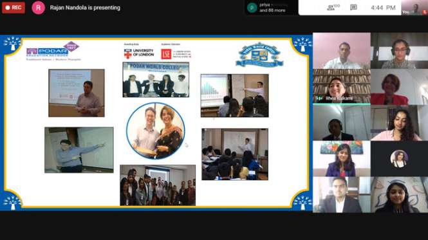Viewport: 428px width, 240px height.
Task: Click the Podar Education Network logo
Action: point(53,51)
